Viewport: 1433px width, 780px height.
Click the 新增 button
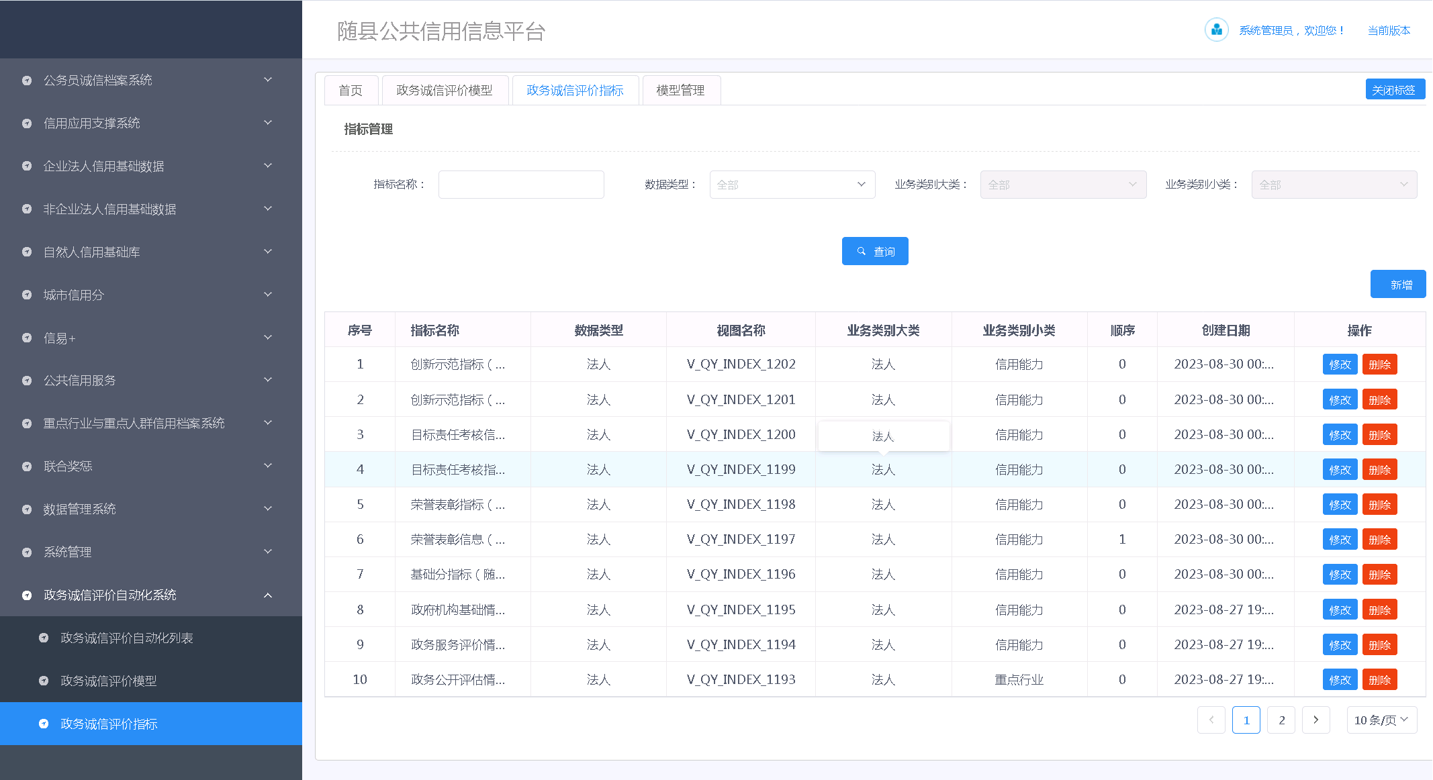(1397, 284)
